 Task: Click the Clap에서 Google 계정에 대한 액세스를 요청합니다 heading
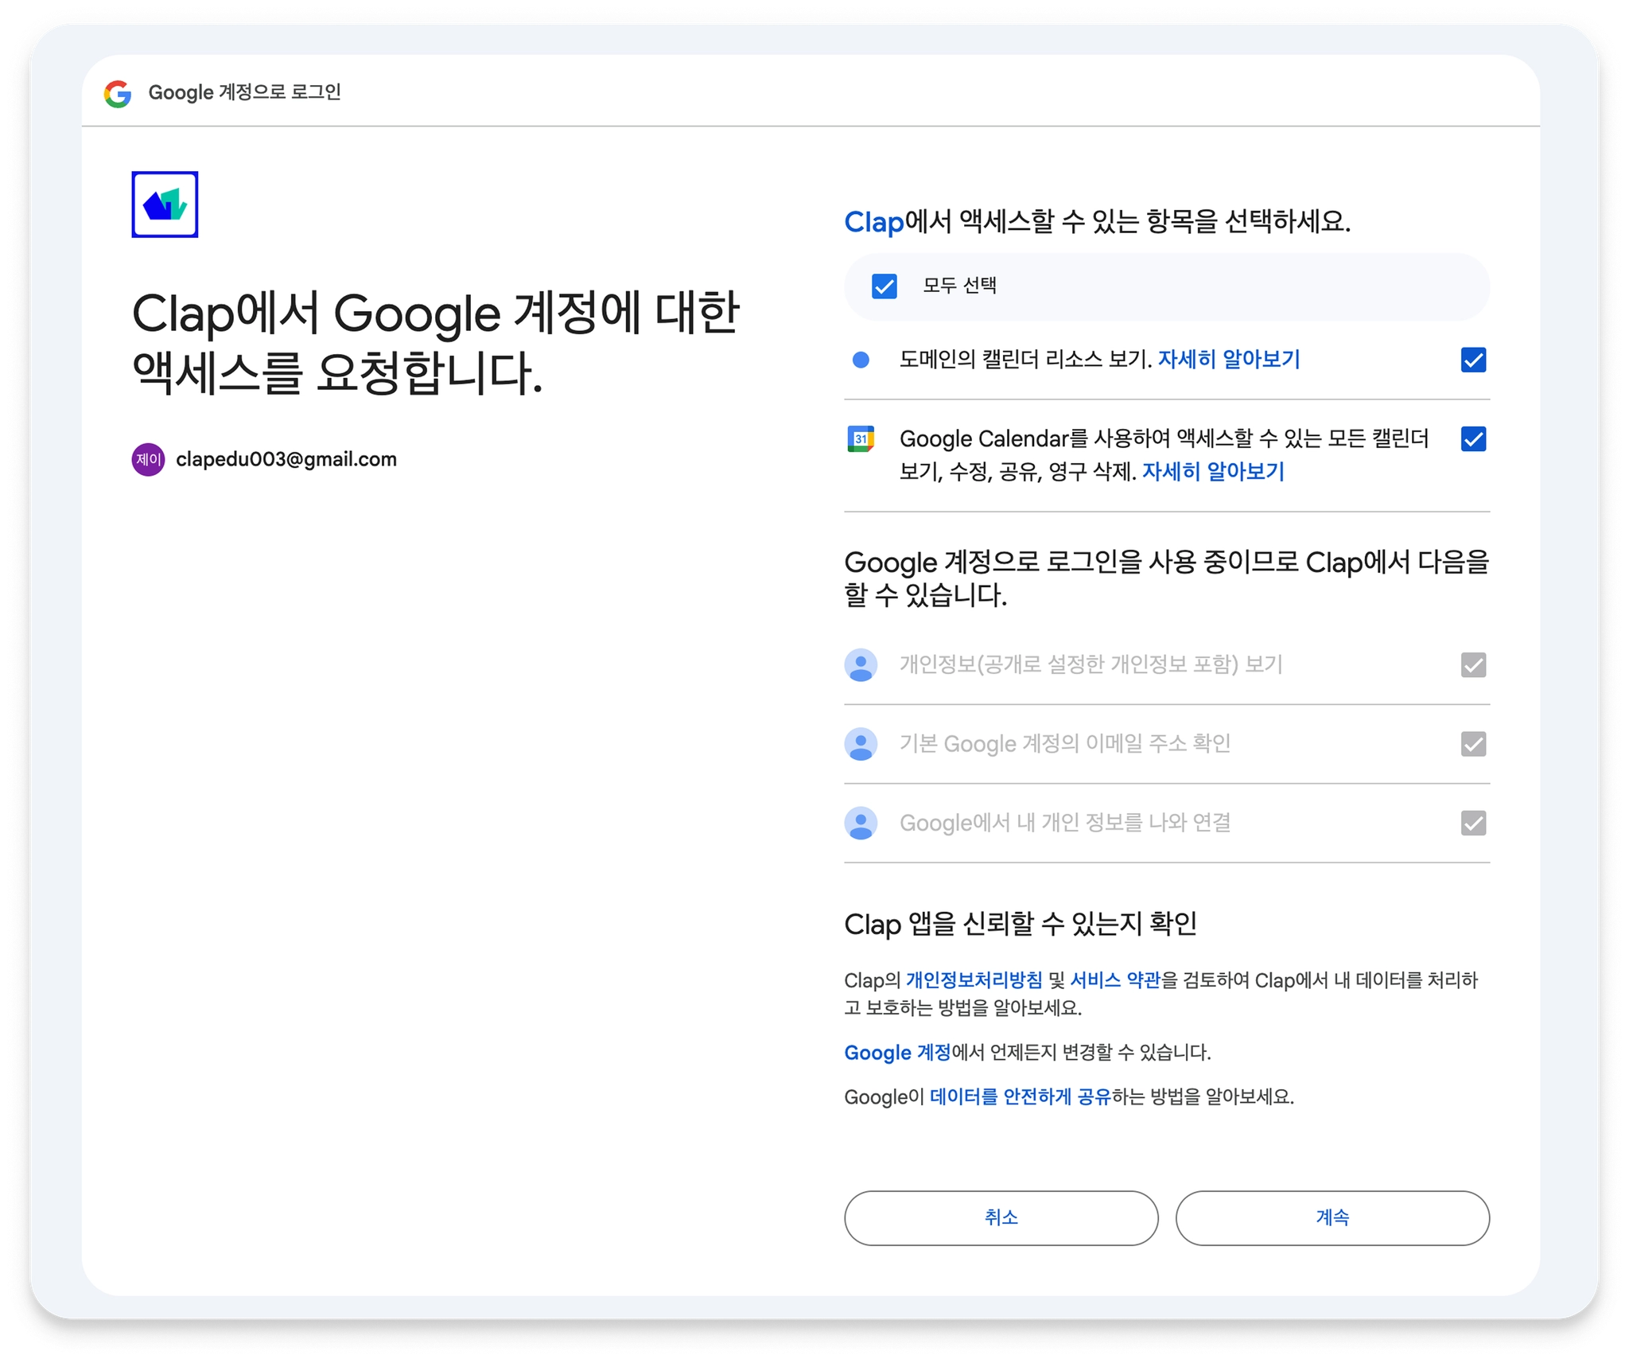[436, 343]
